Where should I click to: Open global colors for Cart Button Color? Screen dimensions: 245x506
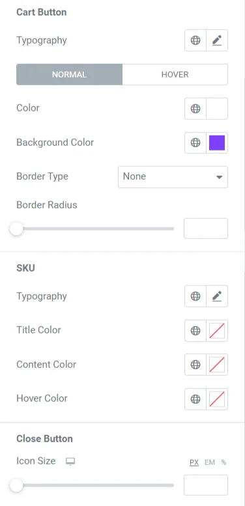click(x=195, y=109)
